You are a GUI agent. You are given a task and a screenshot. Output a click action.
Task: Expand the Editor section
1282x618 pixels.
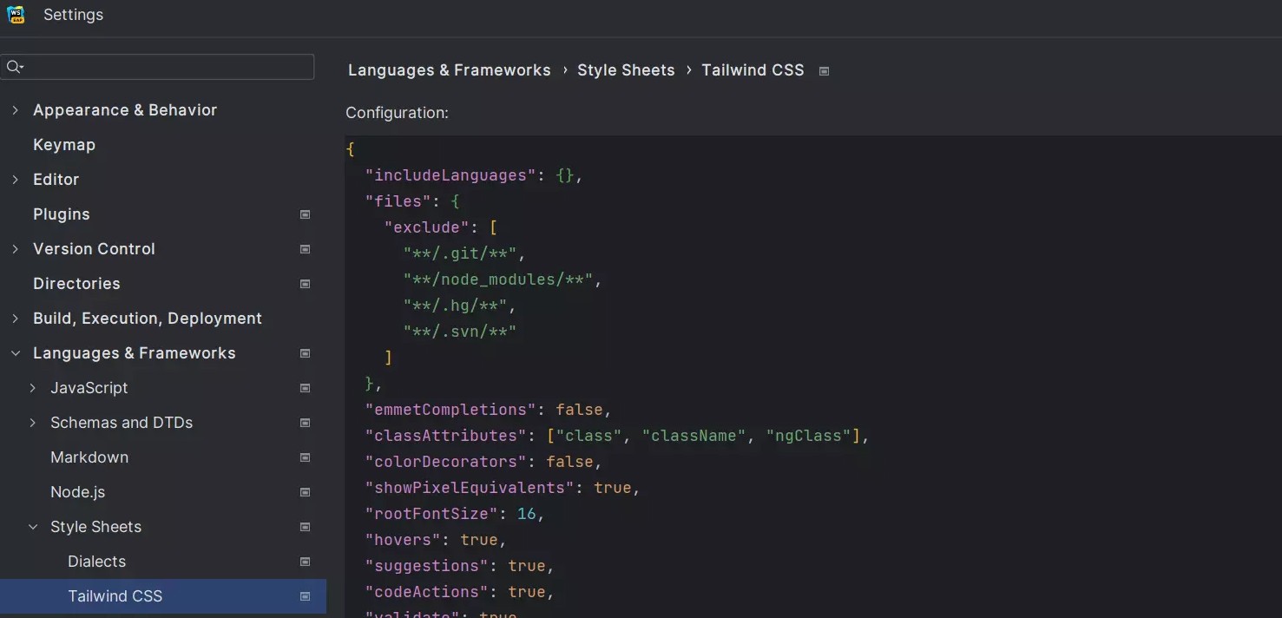point(15,180)
